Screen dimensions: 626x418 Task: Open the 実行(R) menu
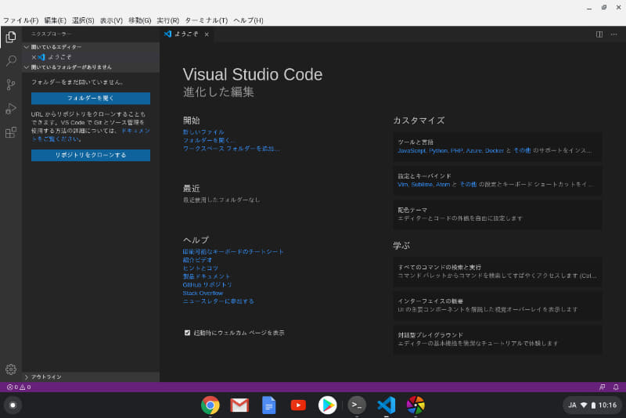(167, 20)
